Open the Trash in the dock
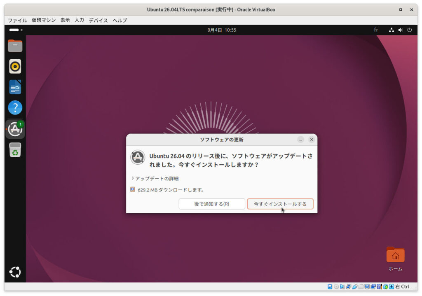The image size is (422, 296). pyautogui.click(x=15, y=150)
